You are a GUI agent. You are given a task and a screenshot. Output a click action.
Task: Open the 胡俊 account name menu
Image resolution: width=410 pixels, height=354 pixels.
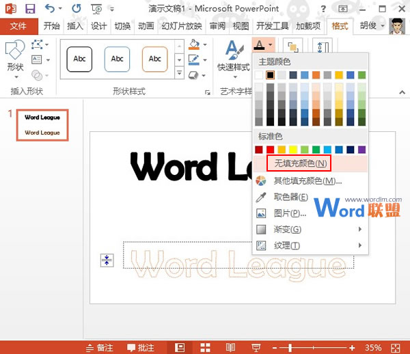point(372,26)
